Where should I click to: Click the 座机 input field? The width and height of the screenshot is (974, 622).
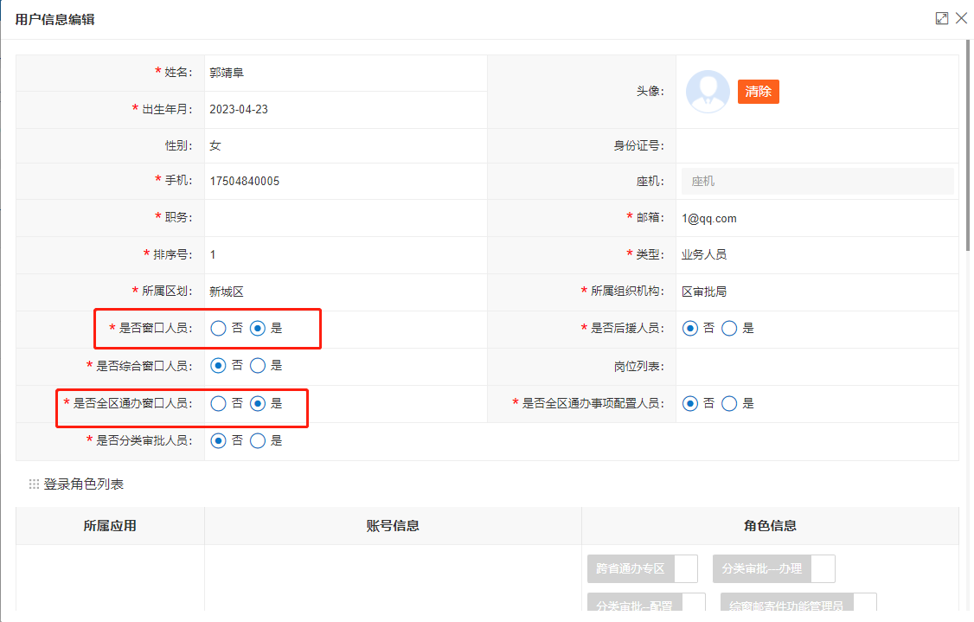(817, 182)
